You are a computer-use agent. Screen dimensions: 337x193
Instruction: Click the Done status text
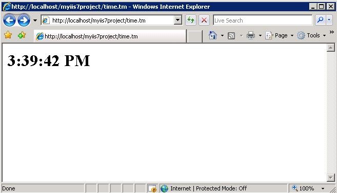tap(9, 188)
